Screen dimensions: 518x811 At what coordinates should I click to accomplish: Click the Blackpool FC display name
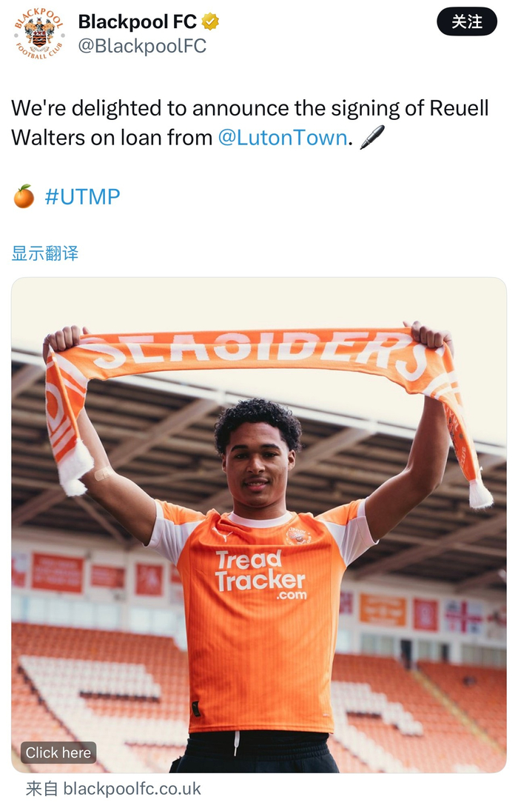[137, 21]
